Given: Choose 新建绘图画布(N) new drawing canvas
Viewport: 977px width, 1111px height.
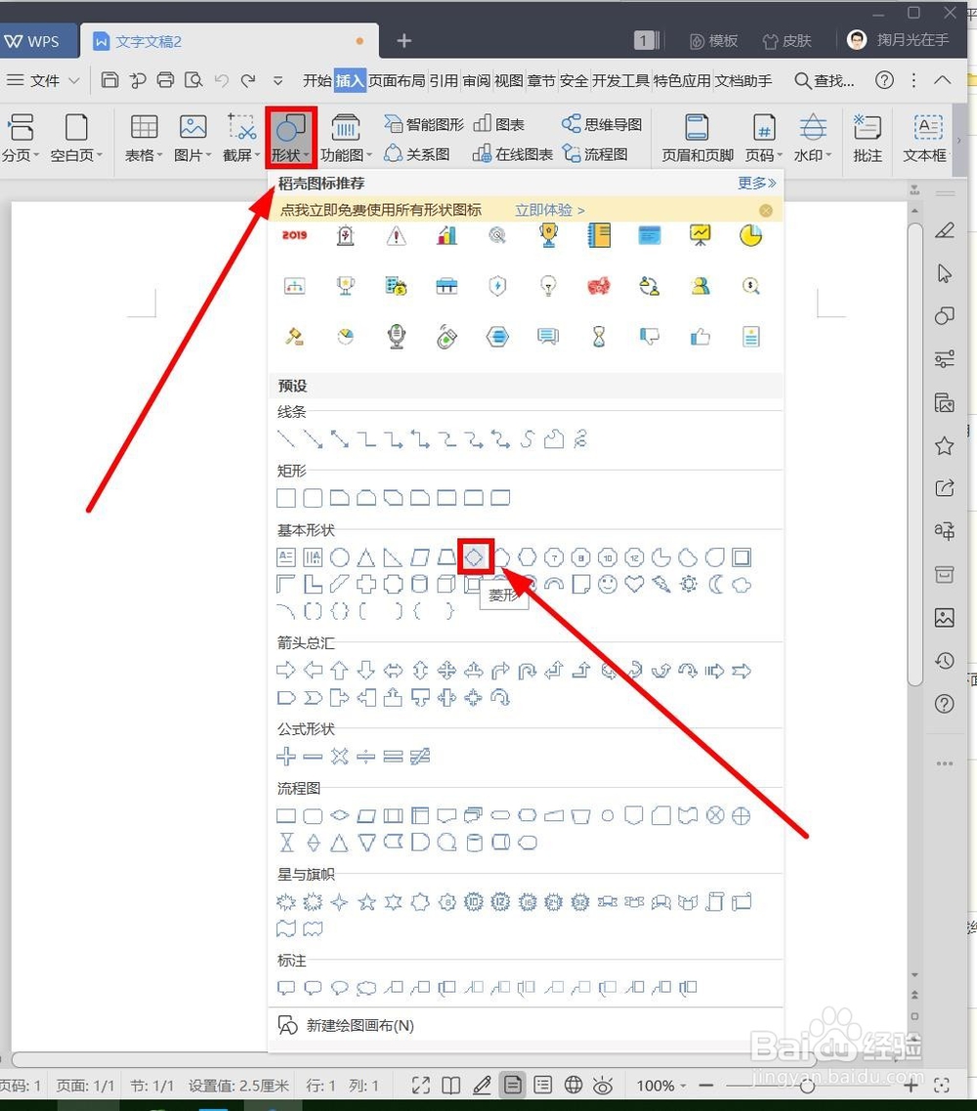Looking at the screenshot, I should tap(345, 1025).
